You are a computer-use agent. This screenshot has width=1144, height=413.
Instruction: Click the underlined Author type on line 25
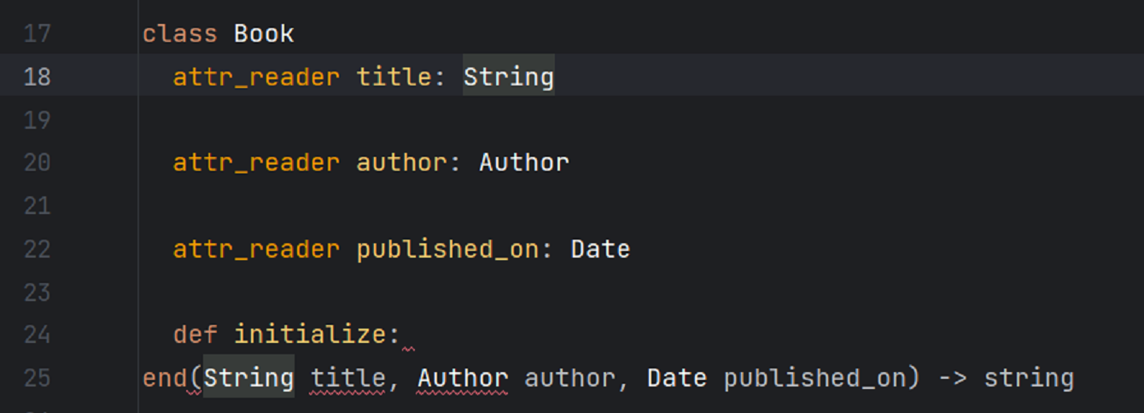(x=462, y=378)
